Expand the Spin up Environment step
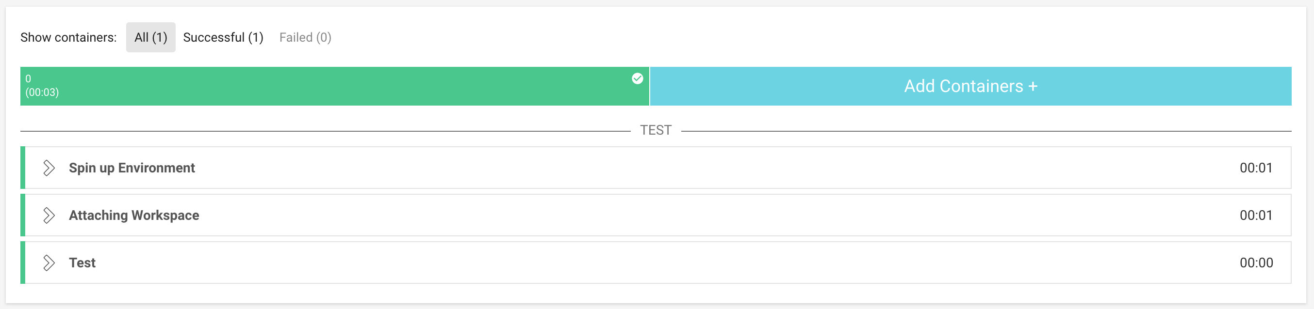Screen dimensions: 1314x309 (49, 168)
